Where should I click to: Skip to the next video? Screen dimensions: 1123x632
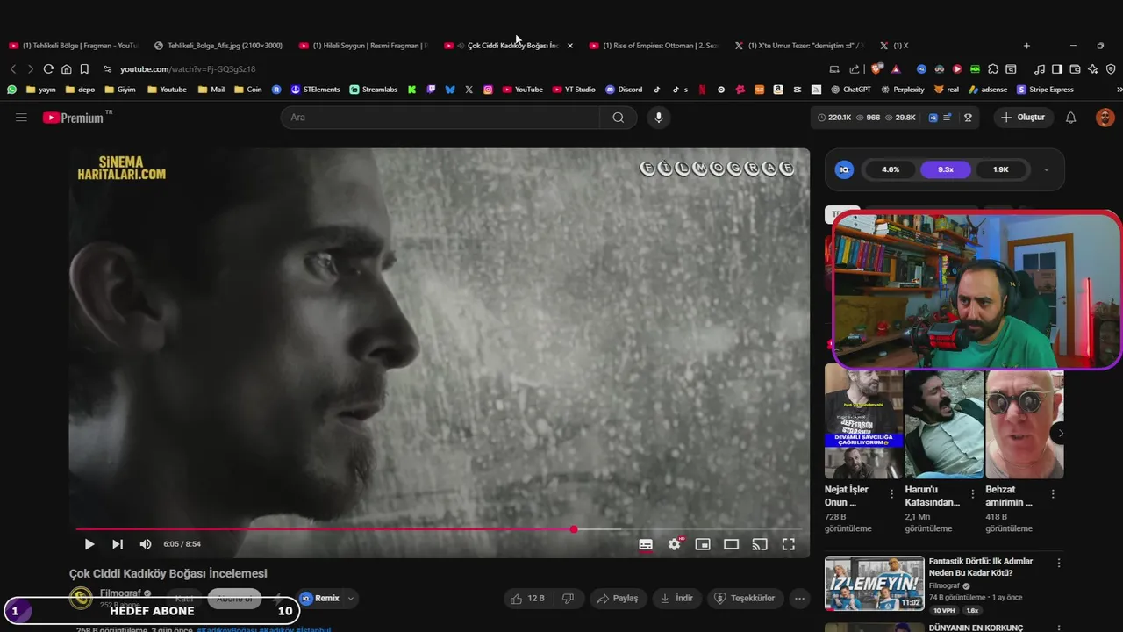118,544
